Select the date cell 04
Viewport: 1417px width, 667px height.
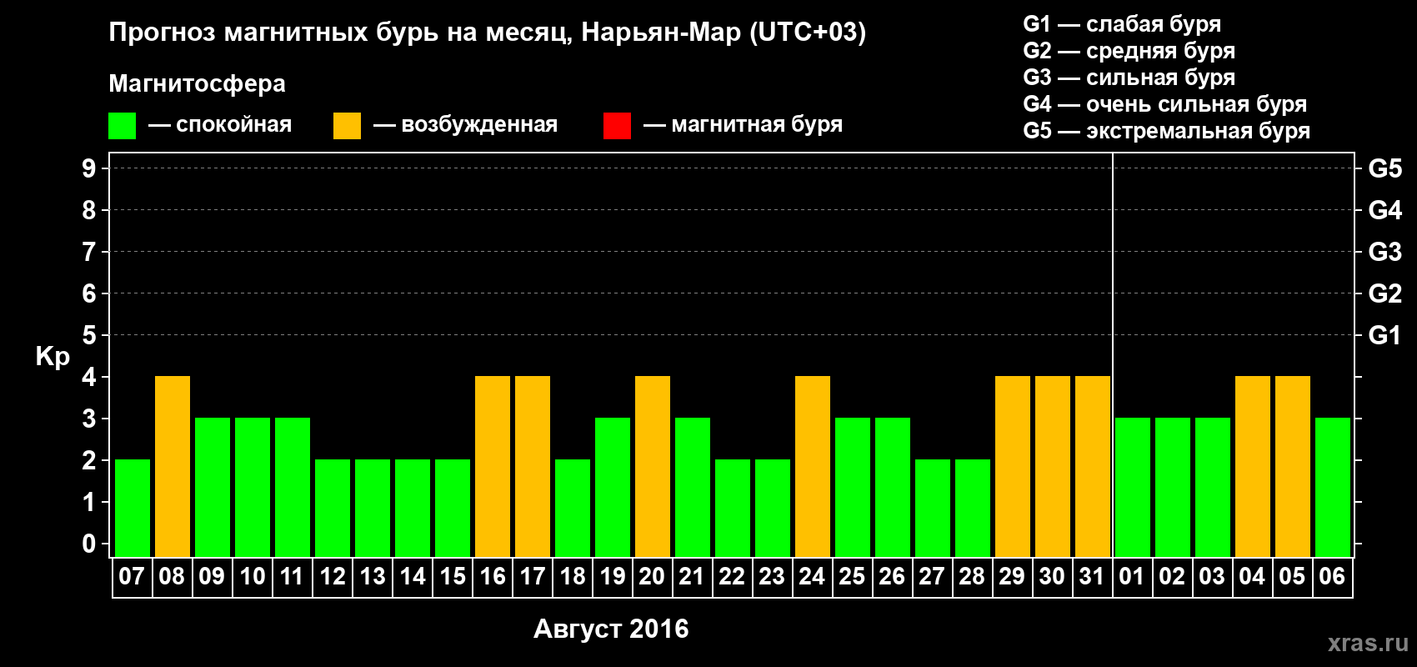(x=1252, y=577)
